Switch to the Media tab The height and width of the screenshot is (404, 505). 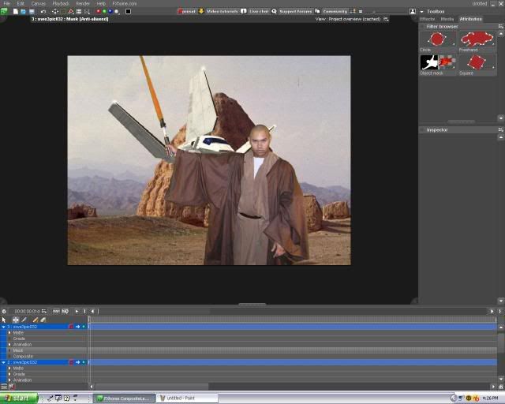pos(447,19)
